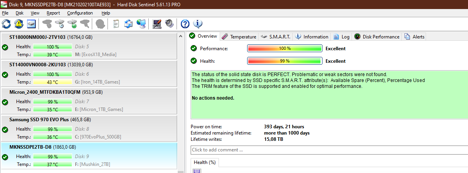Switch to the S.M.A.R.T. tab
The width and height of the screenshot is (468, 173).
(x=275, y=37)
